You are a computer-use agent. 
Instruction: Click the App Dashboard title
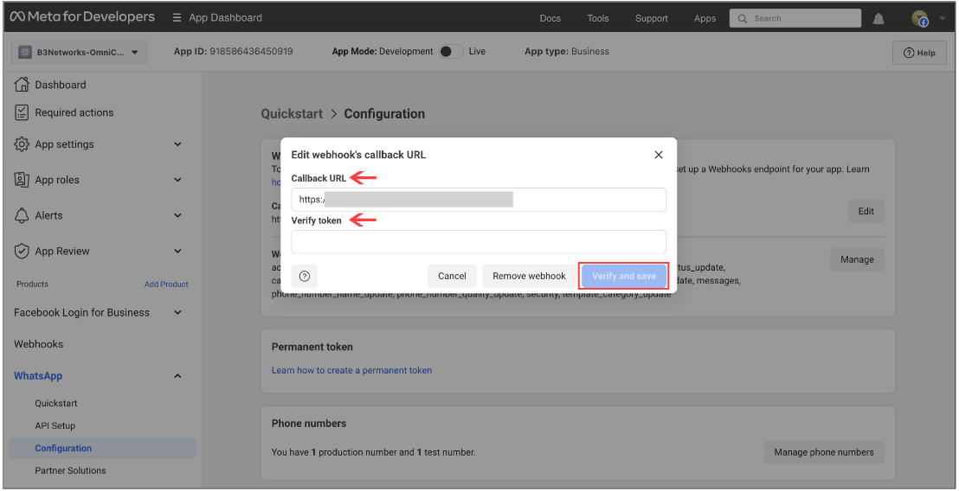225,17
